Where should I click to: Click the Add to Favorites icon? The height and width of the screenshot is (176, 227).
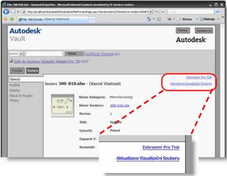(x=12, y=19)
